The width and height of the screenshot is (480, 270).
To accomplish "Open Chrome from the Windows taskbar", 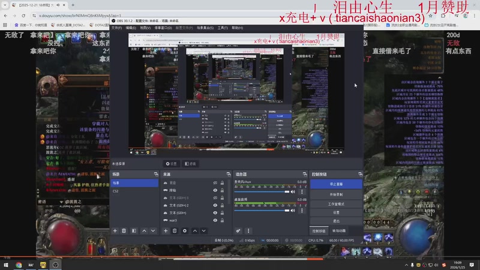I will tap(19, 265).
